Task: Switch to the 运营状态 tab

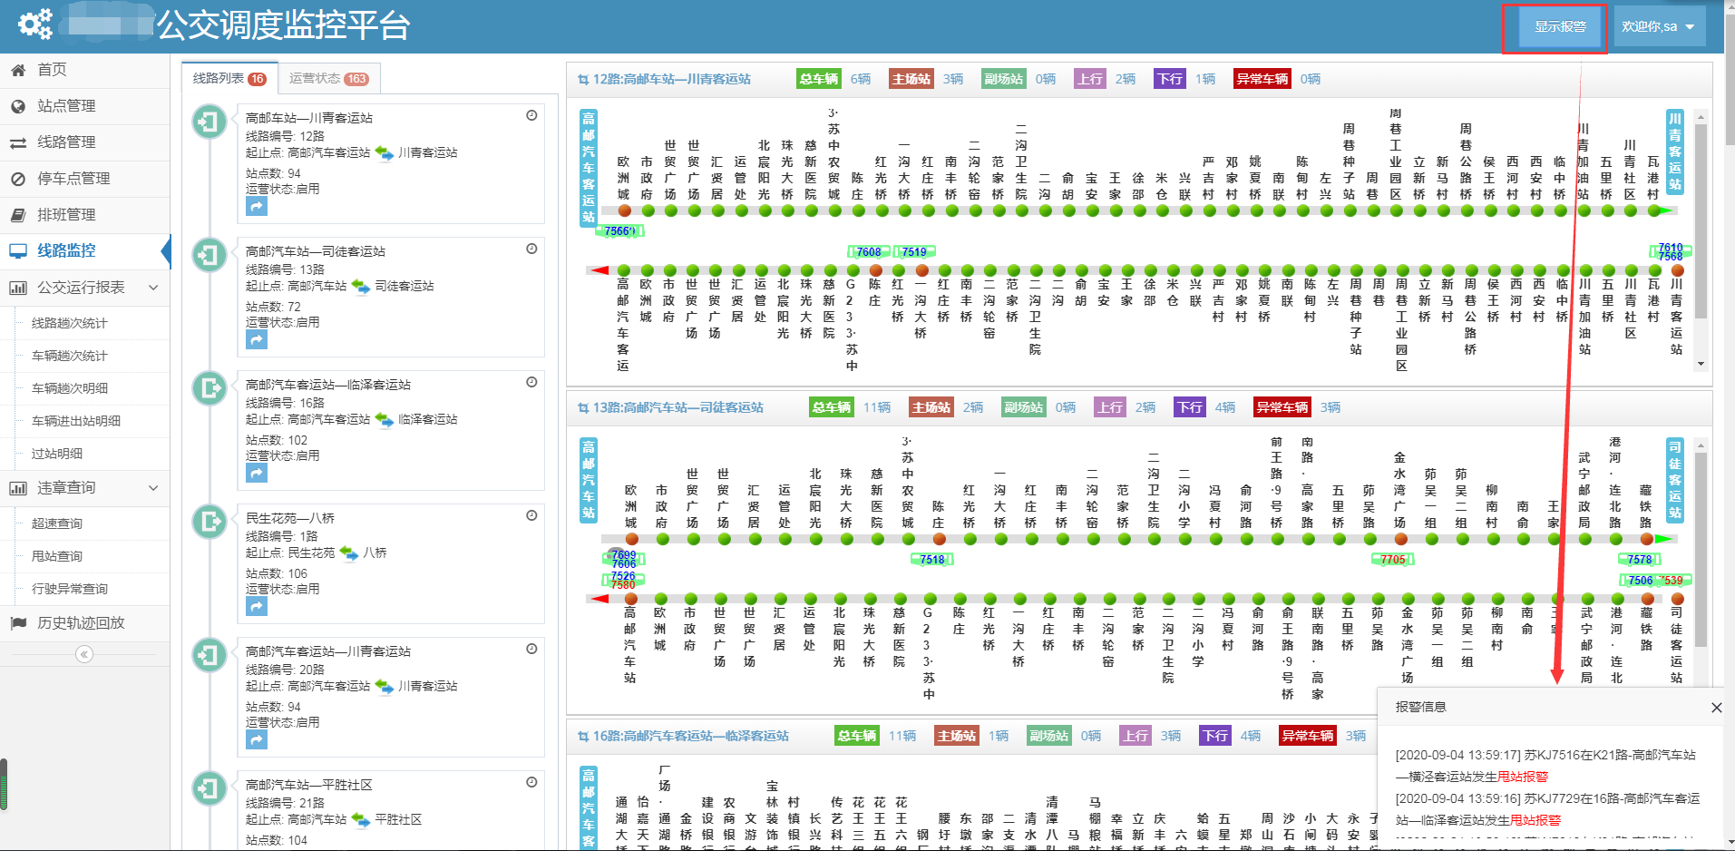Action: point(327,79)
